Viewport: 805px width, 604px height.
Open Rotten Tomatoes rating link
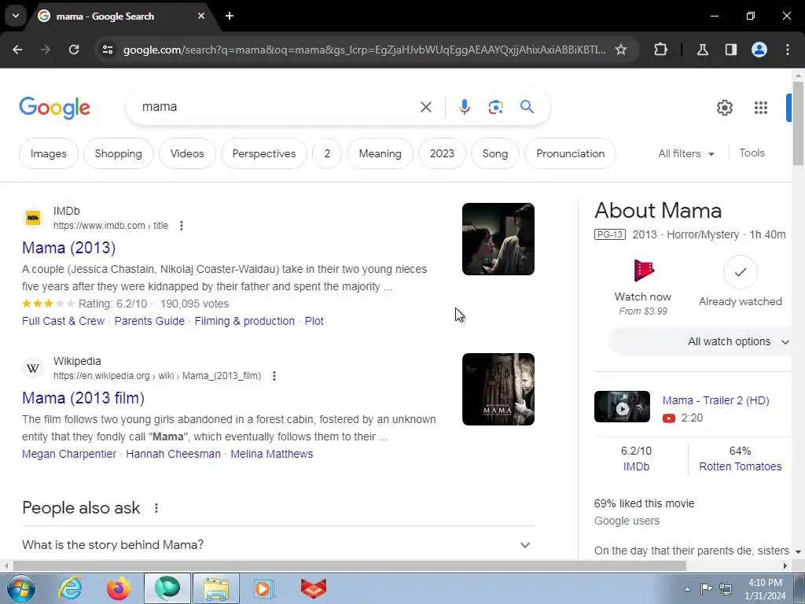741,466
